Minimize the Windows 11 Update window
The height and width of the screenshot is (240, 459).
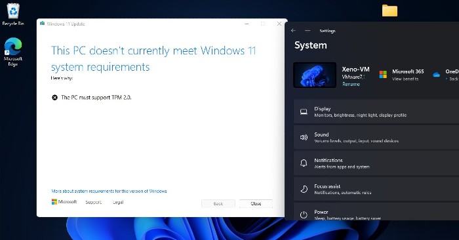247,24
